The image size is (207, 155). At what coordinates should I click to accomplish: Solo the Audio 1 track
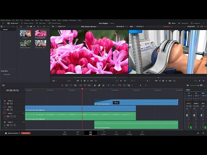click(x=11, y=116)
